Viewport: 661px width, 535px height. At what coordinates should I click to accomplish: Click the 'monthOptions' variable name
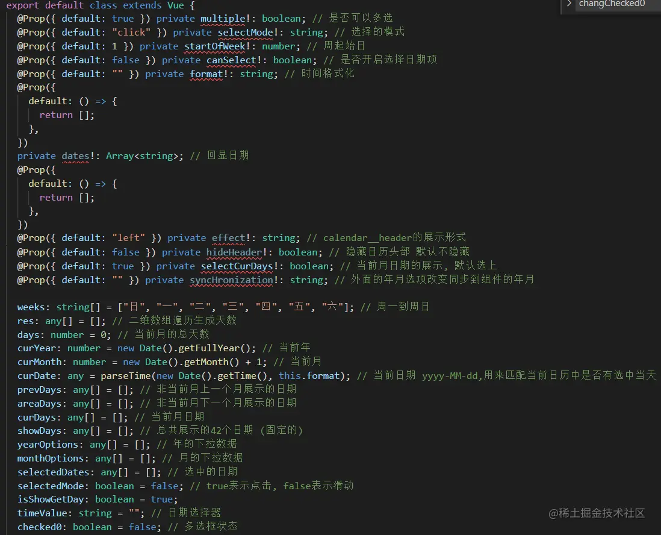51,458
